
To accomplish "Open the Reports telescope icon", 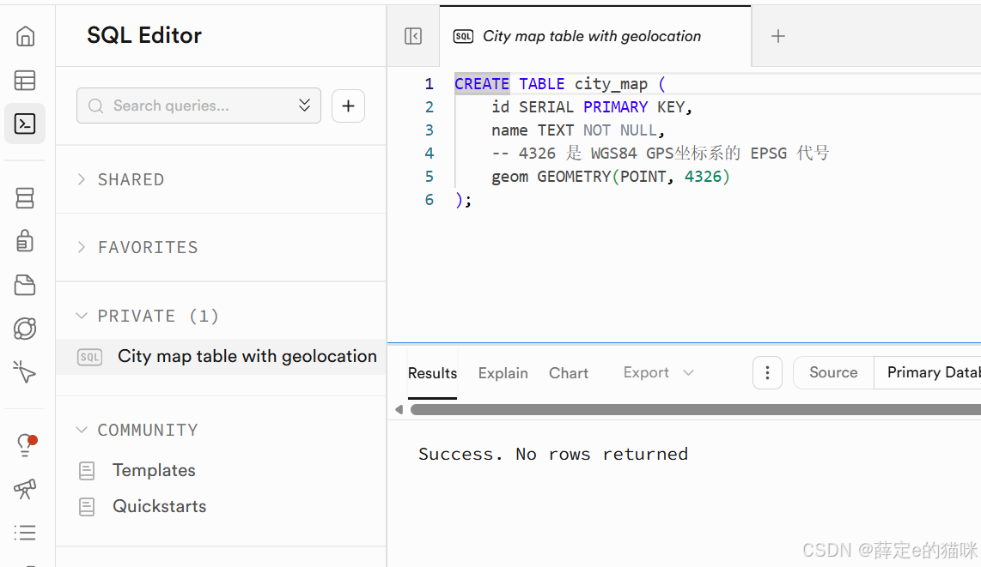I will click(x=25, y=489).
